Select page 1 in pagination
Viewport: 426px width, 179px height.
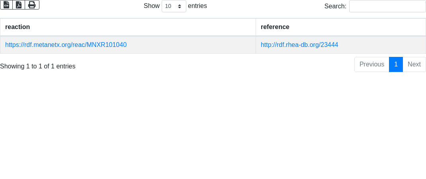[x=396, y=64]
